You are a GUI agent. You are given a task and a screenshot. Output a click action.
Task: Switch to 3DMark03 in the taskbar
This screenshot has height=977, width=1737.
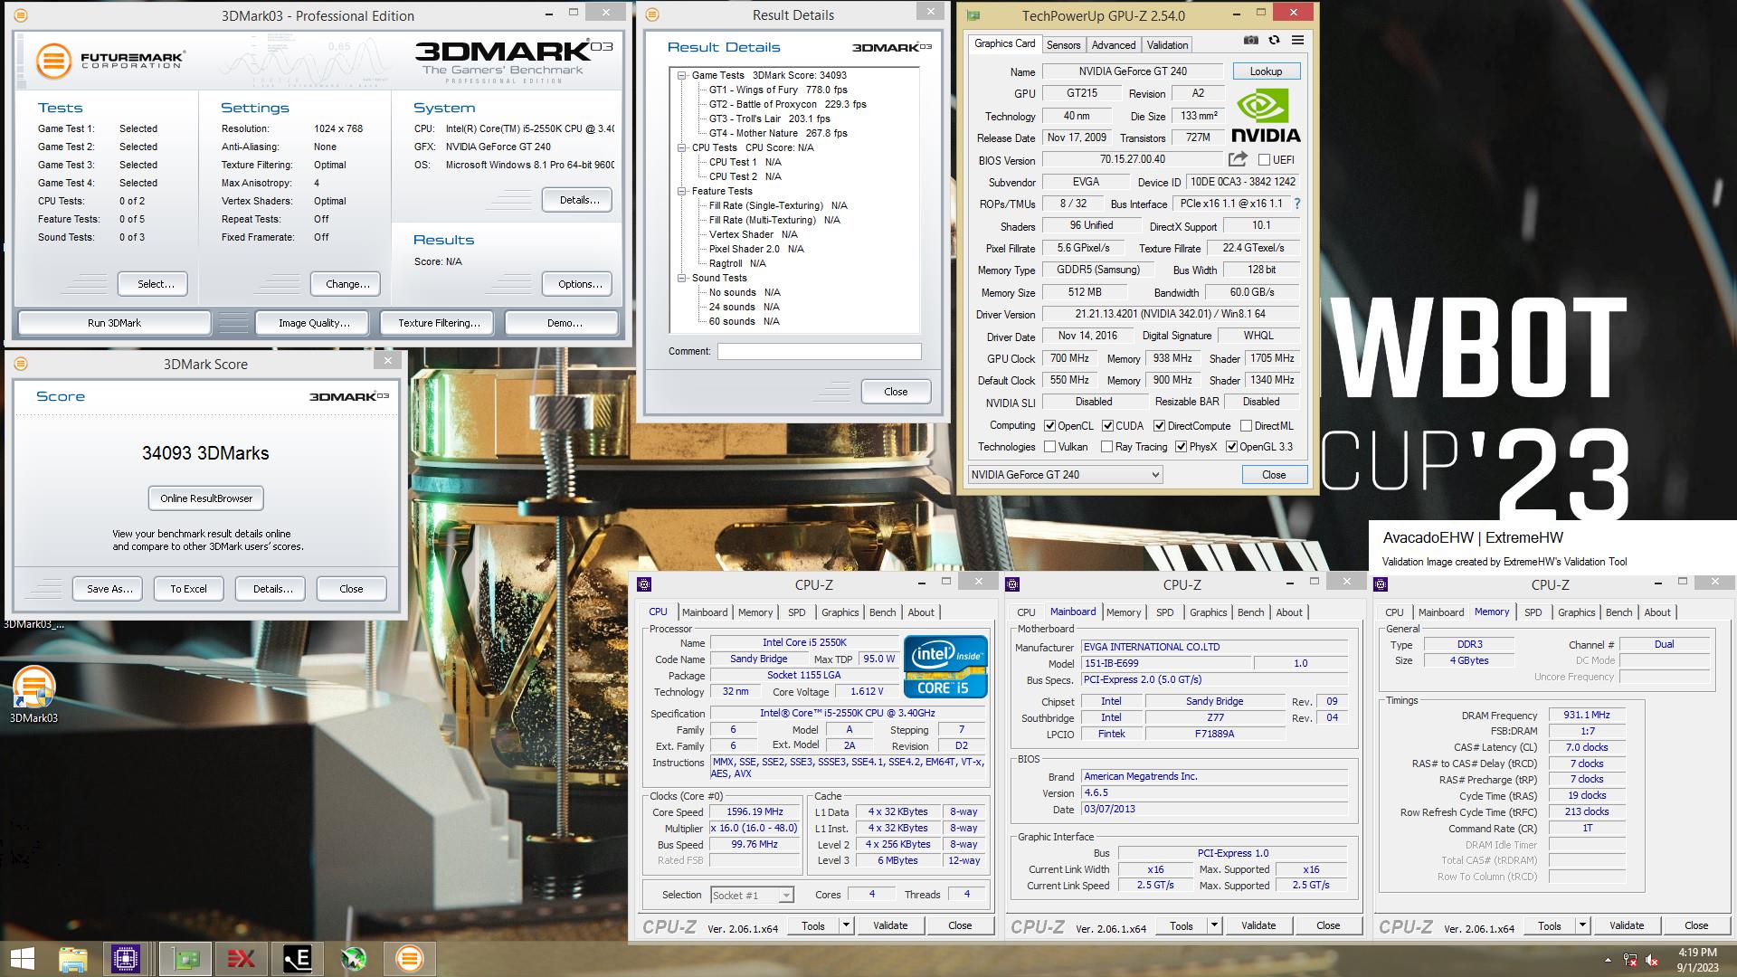tap(409, 959)
